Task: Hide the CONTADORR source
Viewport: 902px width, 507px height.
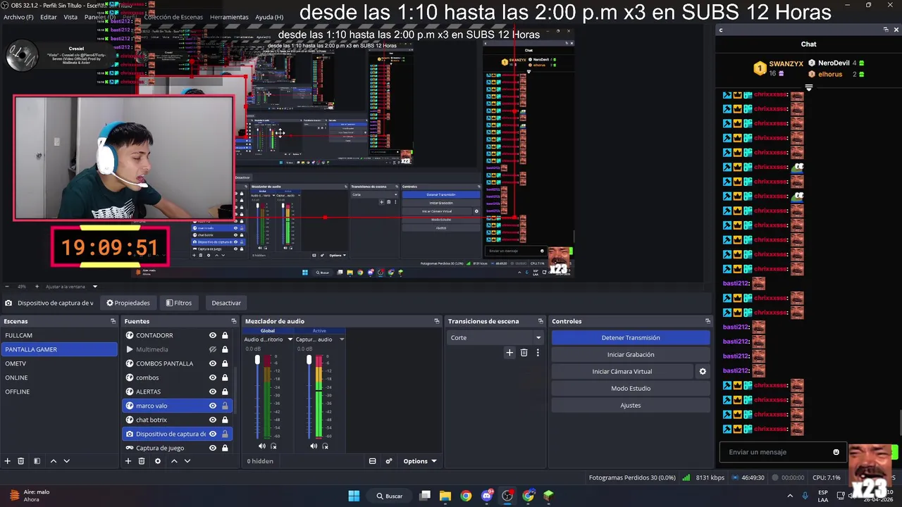Action: pyautogui.click(x=212, y=335)
